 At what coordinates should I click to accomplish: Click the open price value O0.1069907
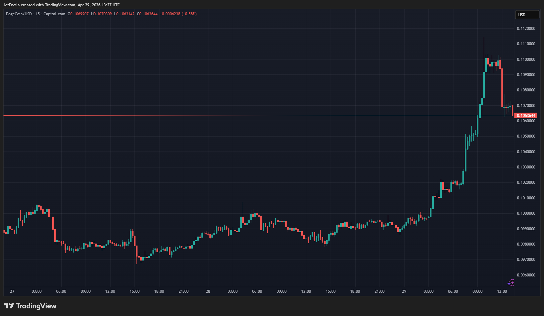pyautogui.click(x=78, y=14)
